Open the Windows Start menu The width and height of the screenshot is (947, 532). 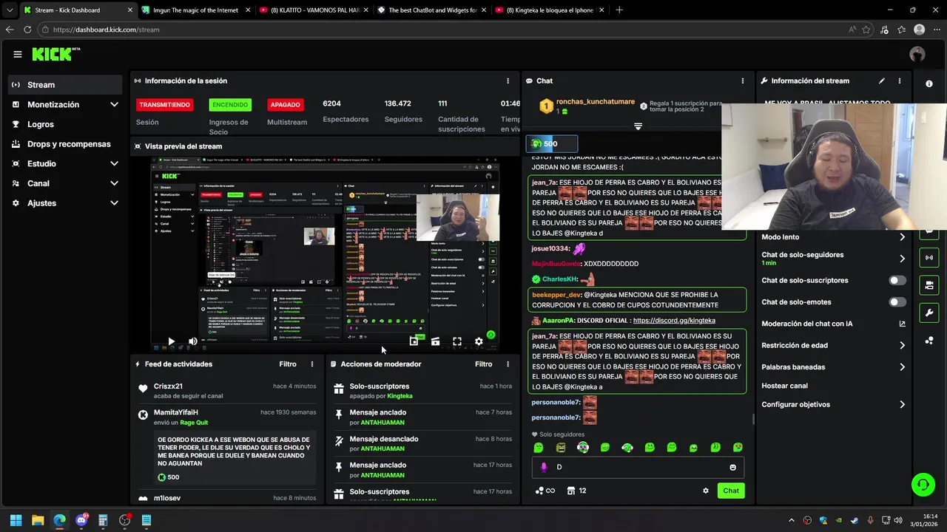pos(16,520)
